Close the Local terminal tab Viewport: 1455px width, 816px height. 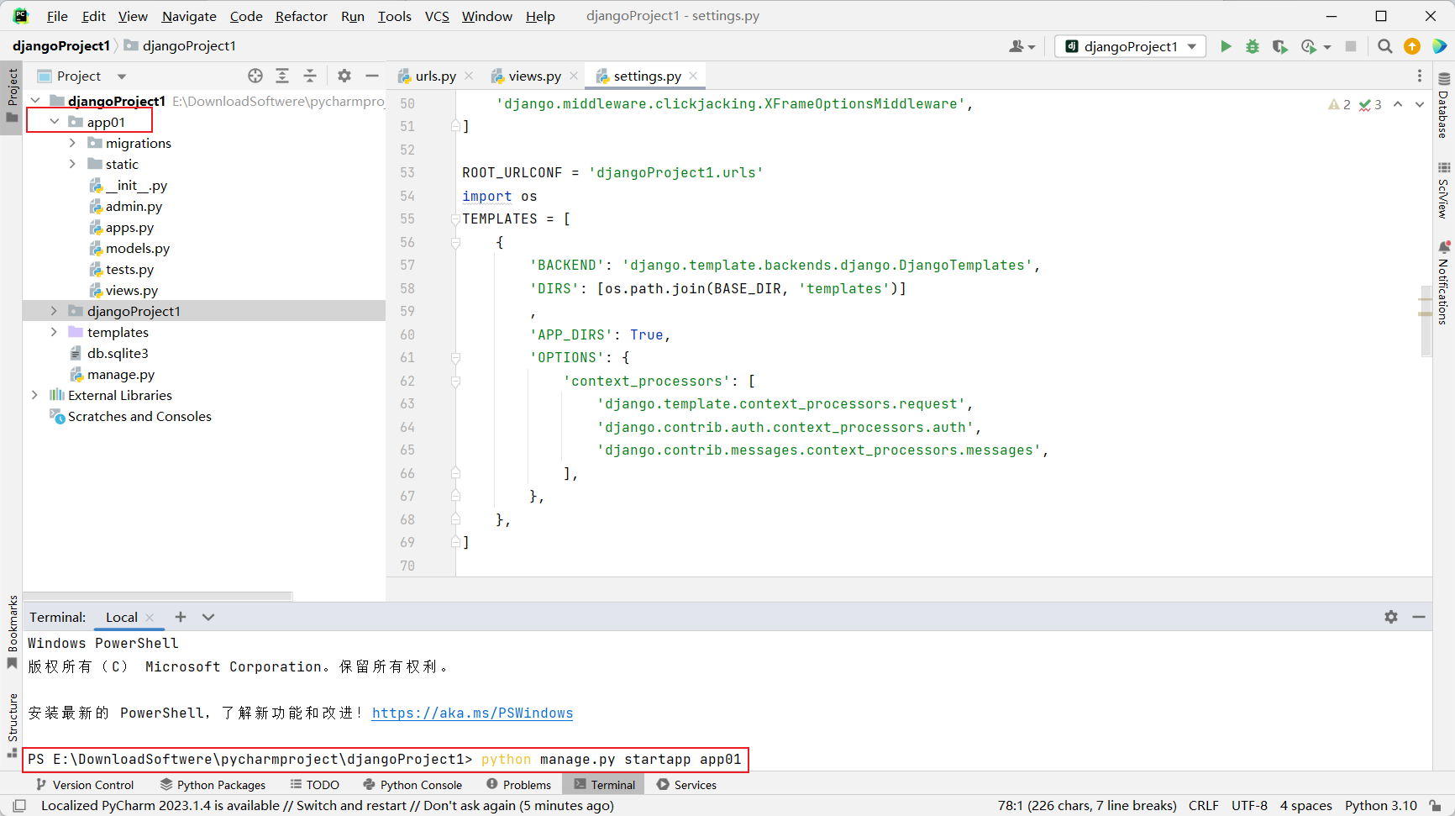150,617
